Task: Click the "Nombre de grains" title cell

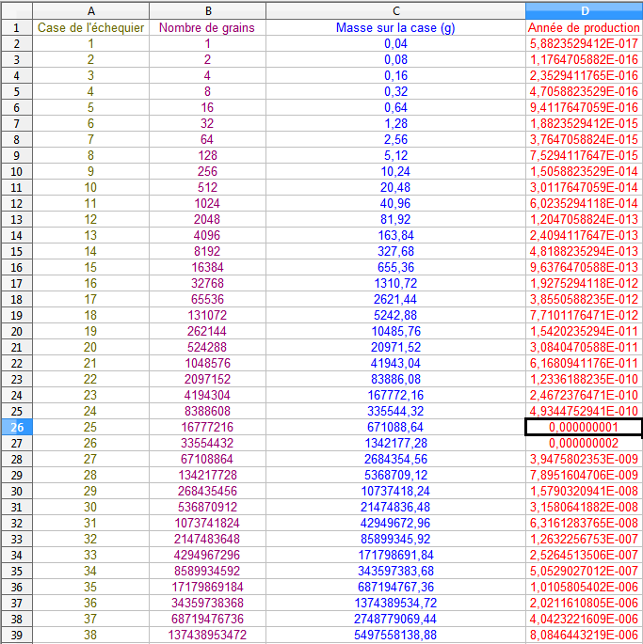Action: click(207, 27)
